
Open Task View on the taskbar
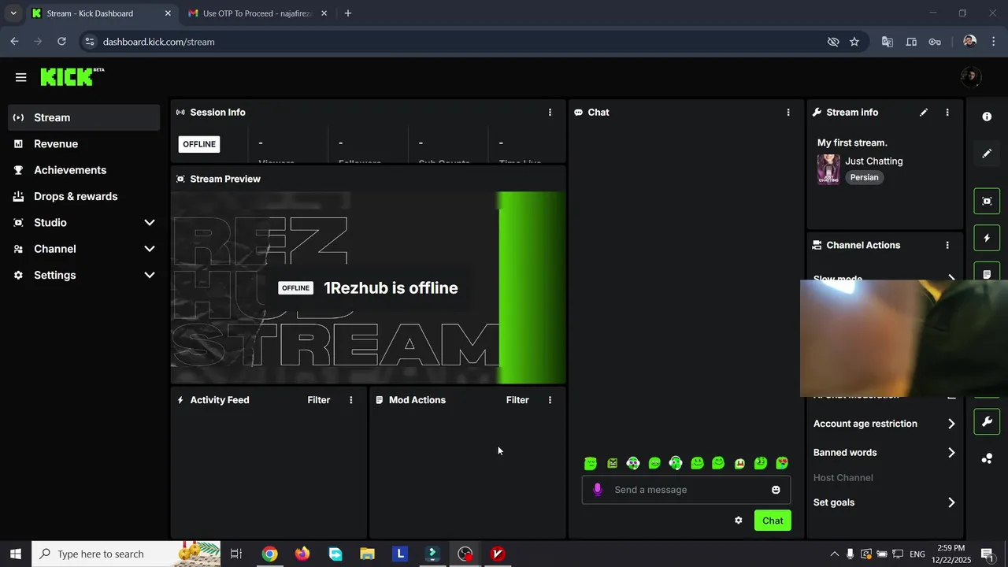tap(236, 554)
